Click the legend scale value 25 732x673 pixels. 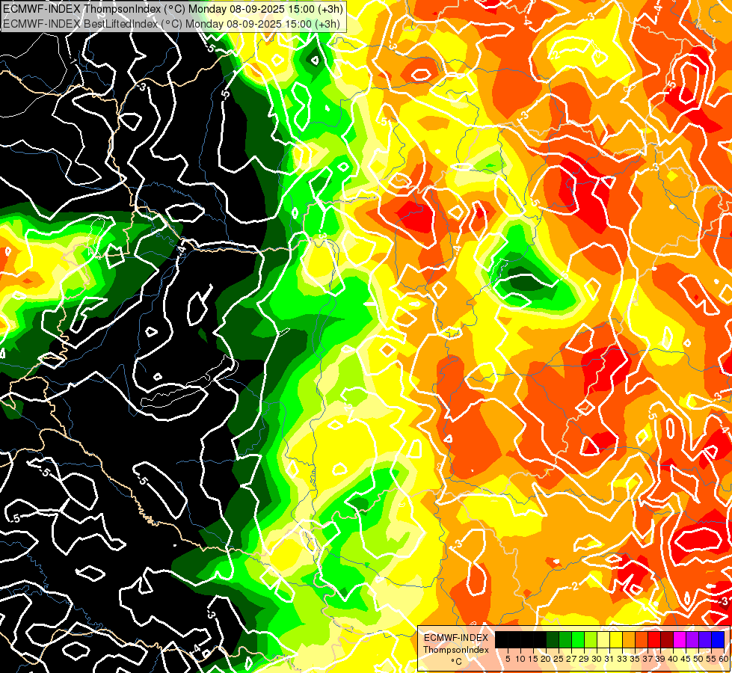(x=559, y=659)
